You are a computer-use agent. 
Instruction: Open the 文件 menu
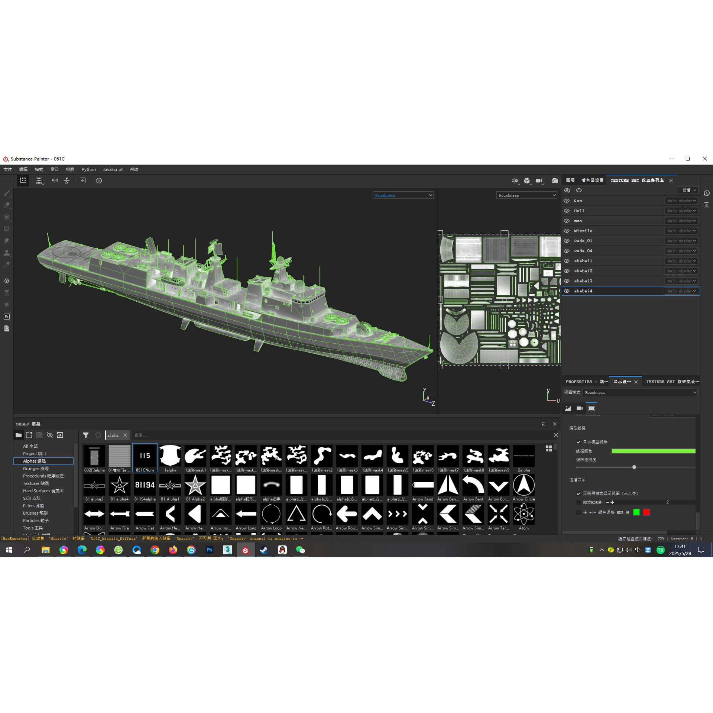(x=7, y=169)
